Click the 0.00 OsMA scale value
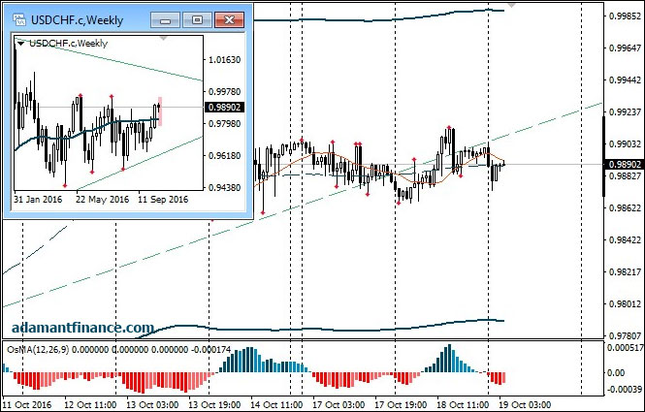645x412 pixels. pos(616,373)
